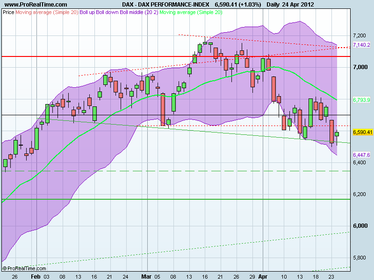
Task: Click the Mar month label on date axis
Action: 146,276
